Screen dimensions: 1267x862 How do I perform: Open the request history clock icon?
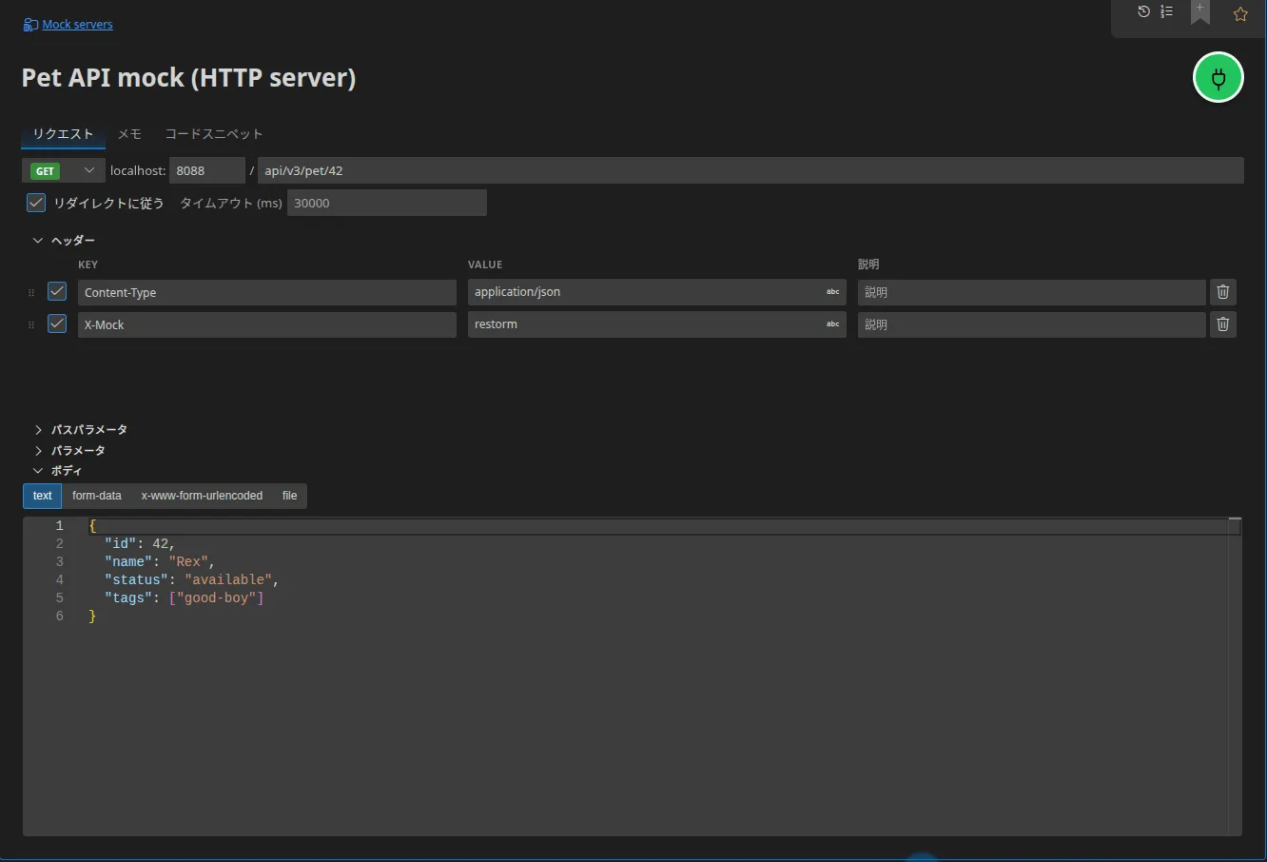pos(1143,11)
